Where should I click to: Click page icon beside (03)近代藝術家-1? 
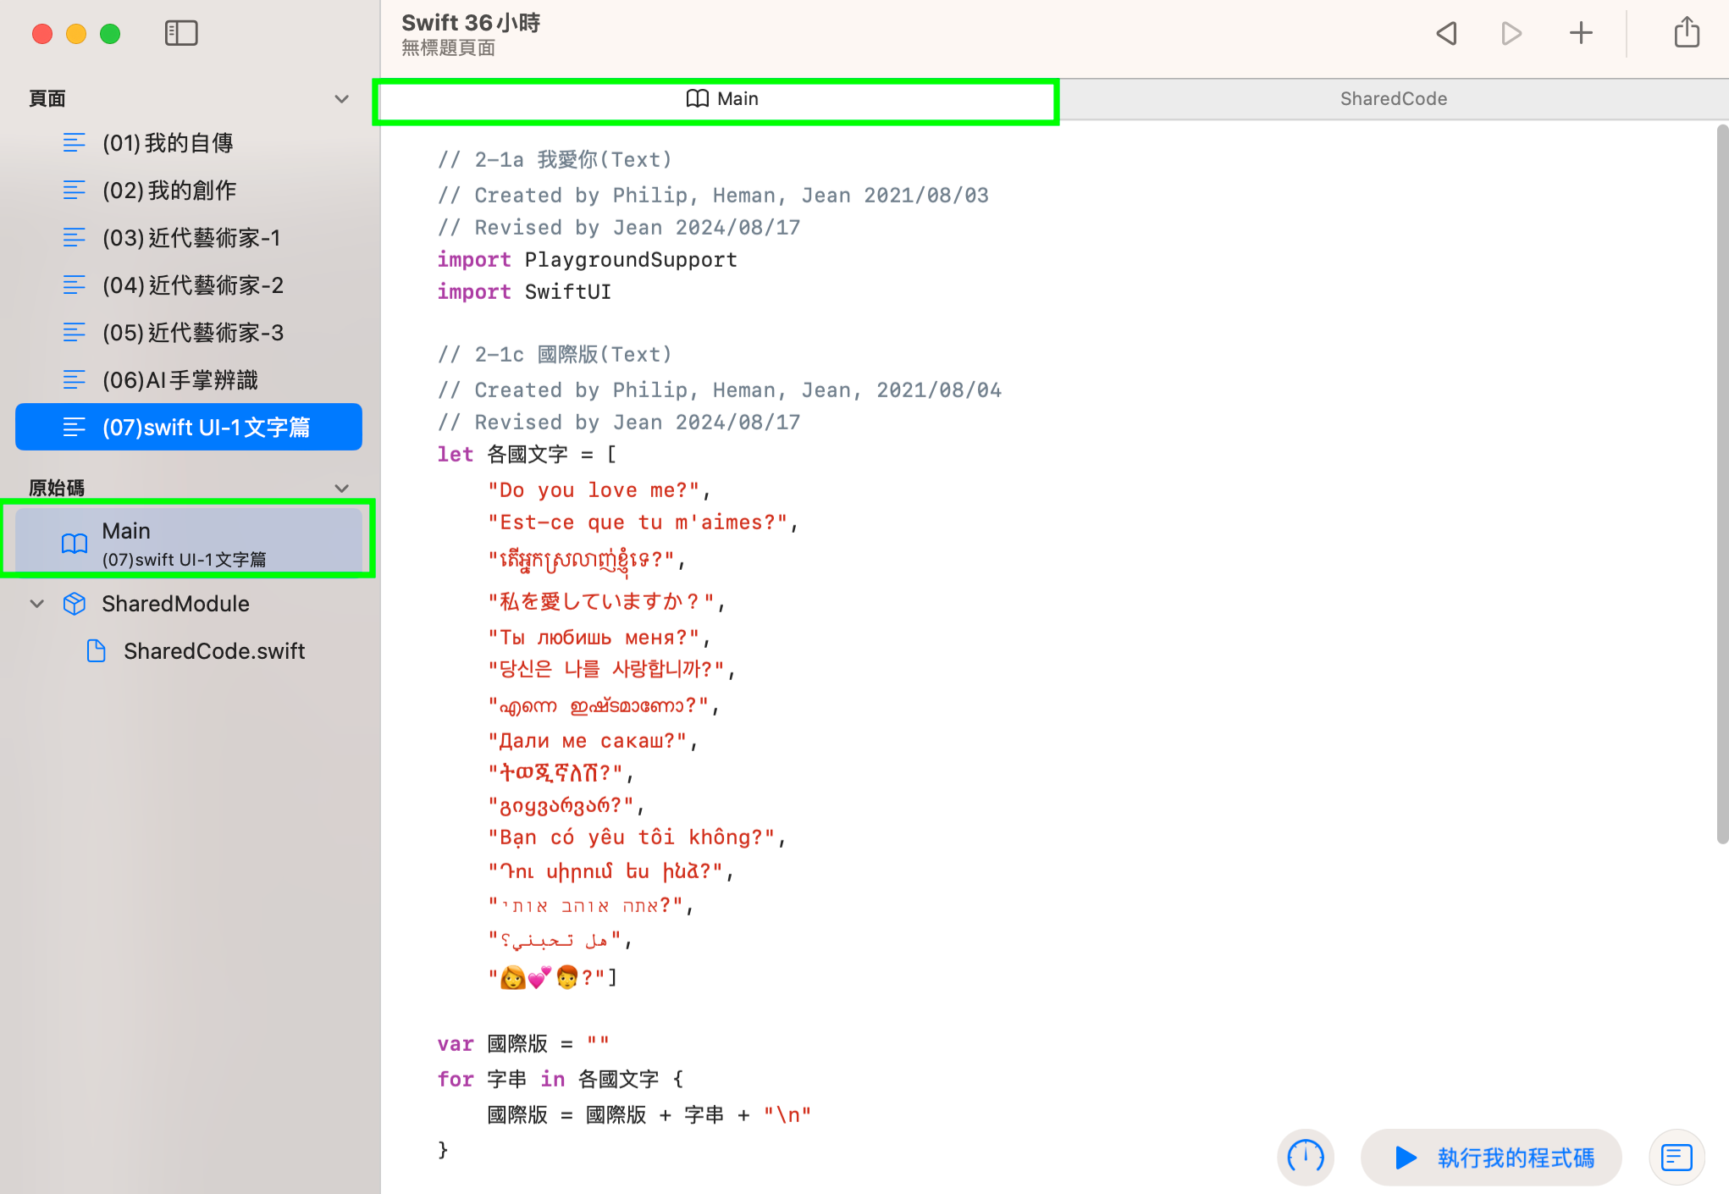pyautogui.click(x=75, y=238)
